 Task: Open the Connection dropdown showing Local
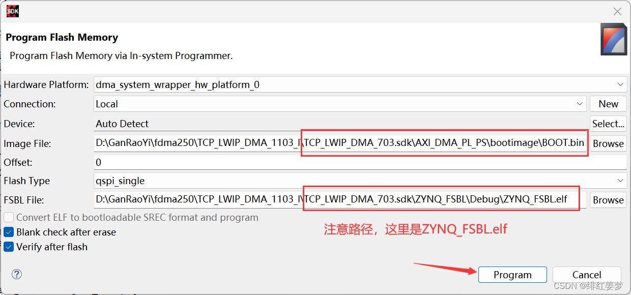click(x=581, y=104)
